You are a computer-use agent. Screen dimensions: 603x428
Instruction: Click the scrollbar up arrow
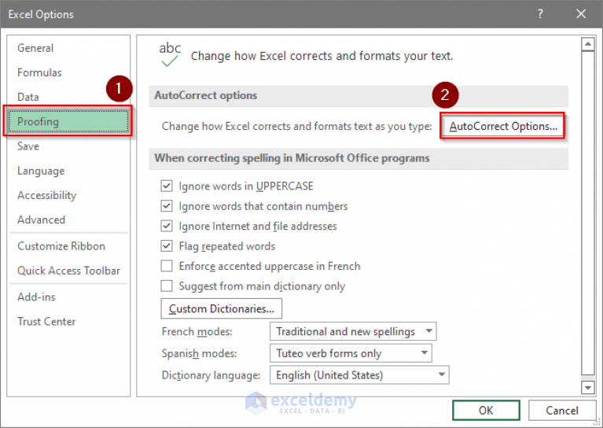[587, 44]
